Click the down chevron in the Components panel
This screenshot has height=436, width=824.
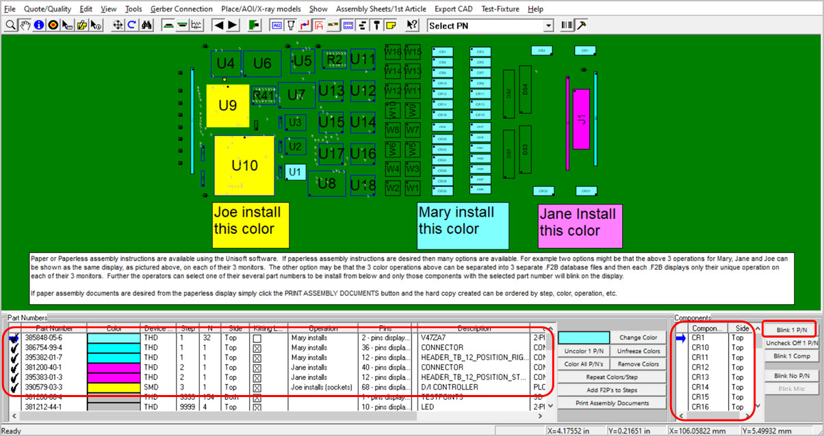[x=757, y=405]
